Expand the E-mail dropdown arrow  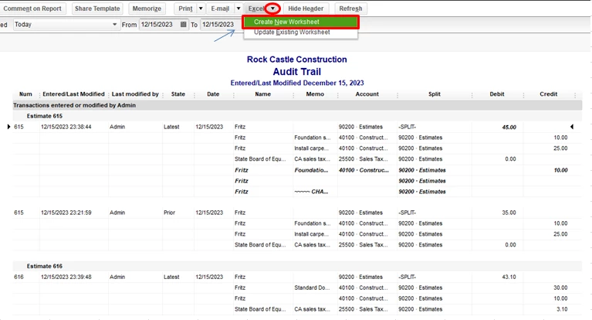238,9
